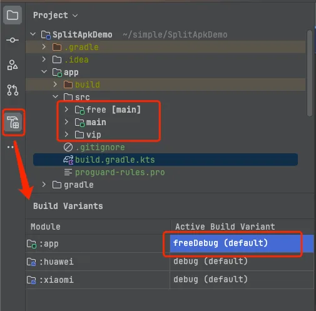Open the Pull Requests sidebar icon
This screenshot has width=316, height=311.
pyautogui.click(x=13, y=90)
